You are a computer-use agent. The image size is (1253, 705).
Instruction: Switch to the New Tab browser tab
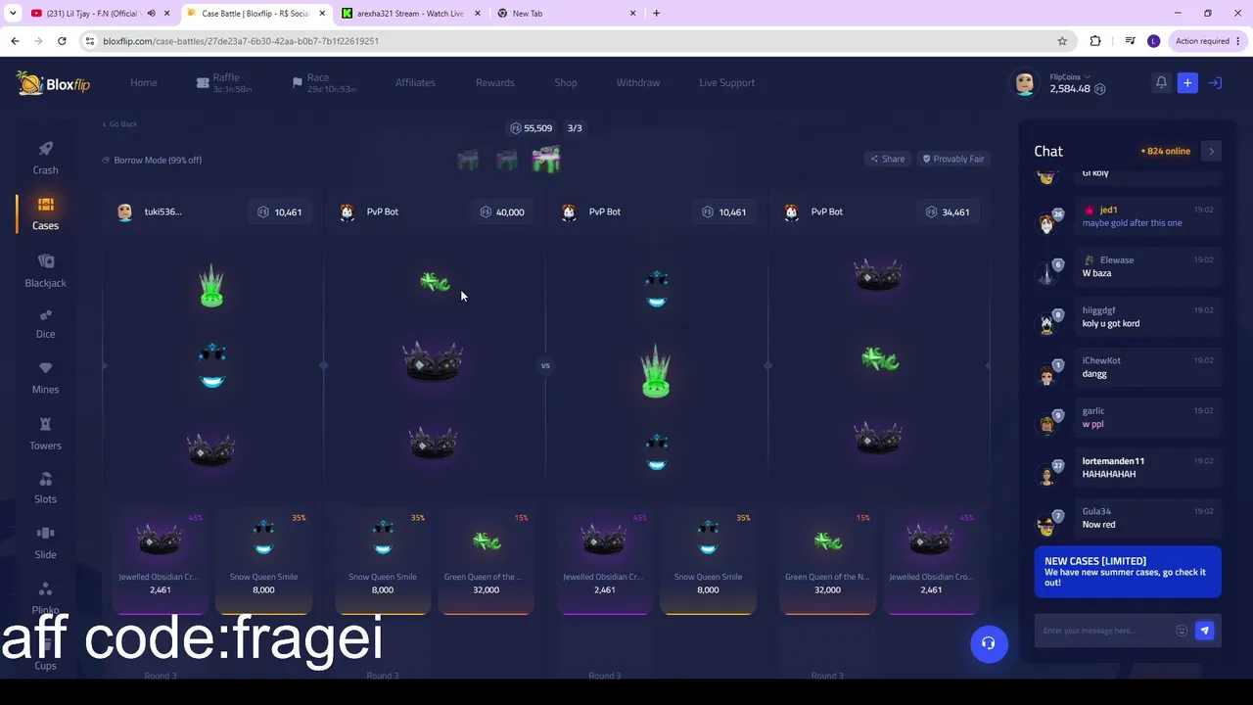[x=566, y=14]
